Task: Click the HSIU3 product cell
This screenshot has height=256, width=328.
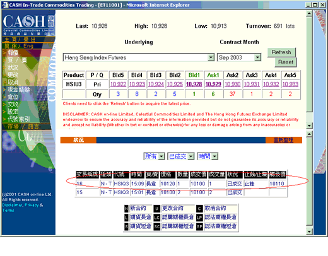Action: tap(74, 84)
